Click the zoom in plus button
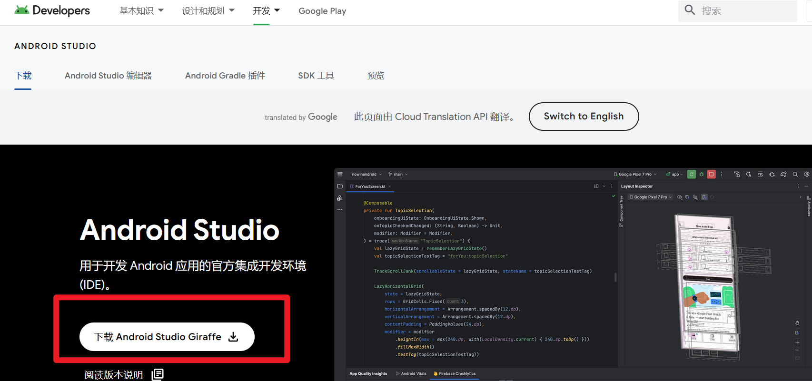The image size is (812, 381). point(797,342)
